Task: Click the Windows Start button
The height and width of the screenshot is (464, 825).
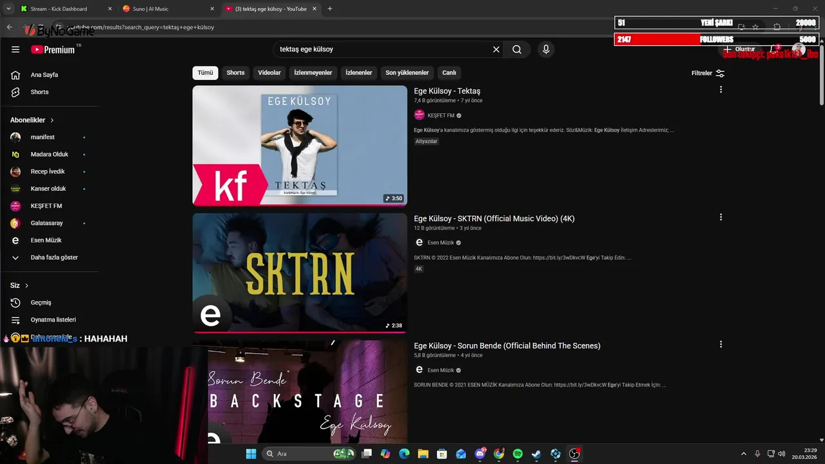Action: pyautogui.click(x=251, y=454)
